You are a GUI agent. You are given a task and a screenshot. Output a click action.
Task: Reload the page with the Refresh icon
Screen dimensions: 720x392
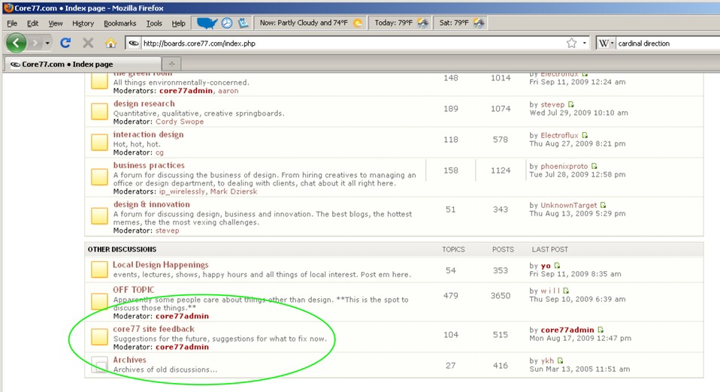[x=65, y=43]
